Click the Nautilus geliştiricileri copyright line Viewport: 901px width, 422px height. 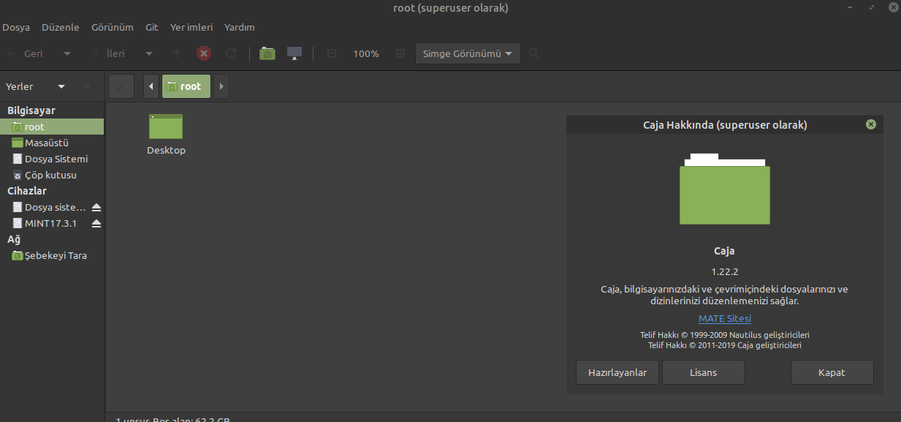pos(725,335)
